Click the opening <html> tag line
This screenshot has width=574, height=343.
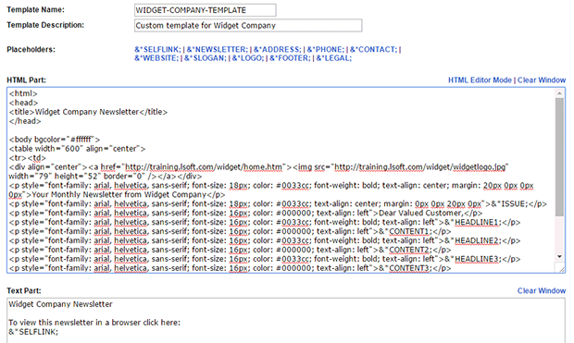pos(23,93)
